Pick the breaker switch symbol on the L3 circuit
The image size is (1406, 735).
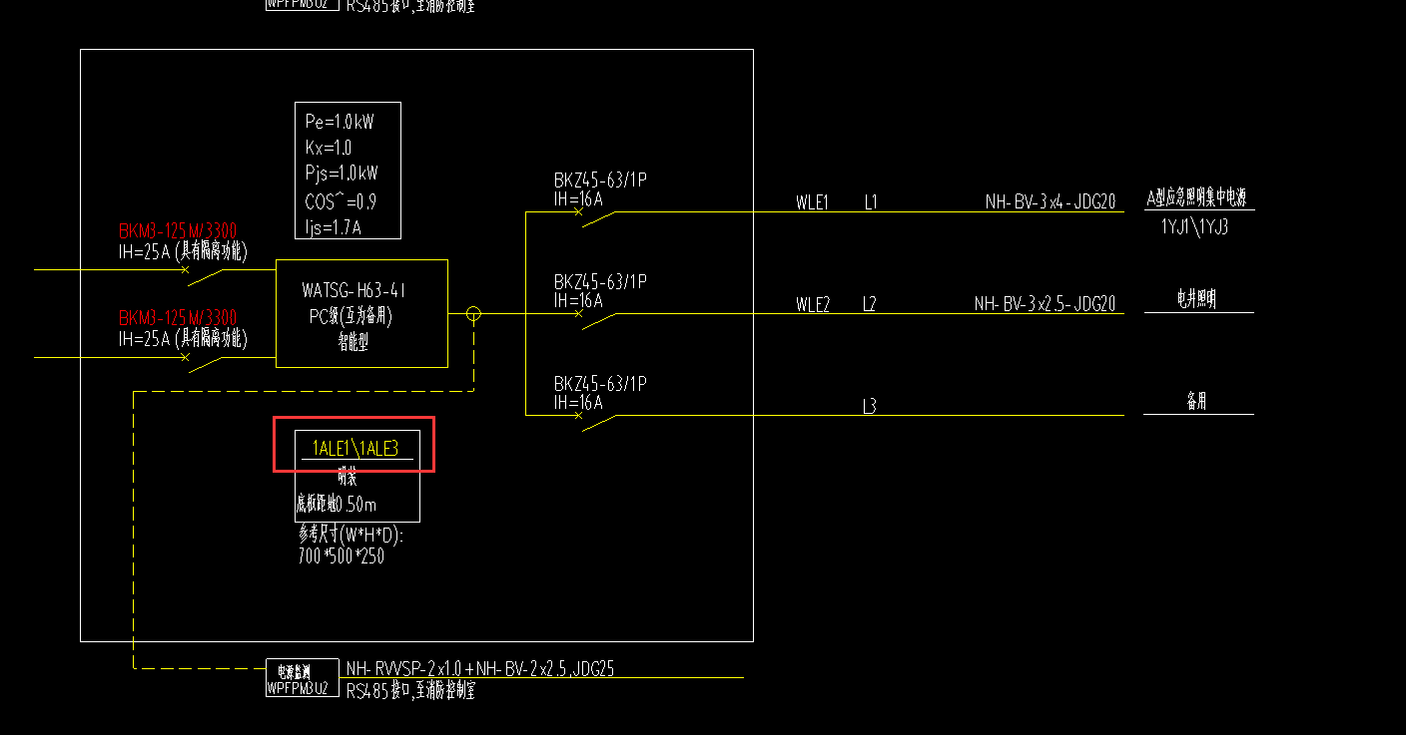596,421
